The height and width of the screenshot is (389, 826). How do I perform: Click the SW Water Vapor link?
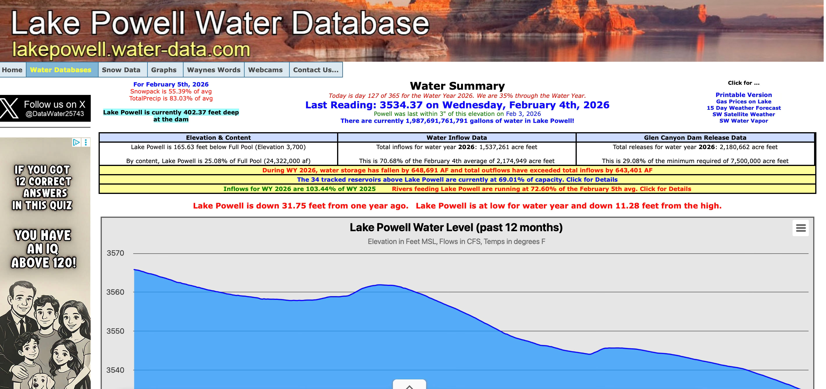(743, 121)
